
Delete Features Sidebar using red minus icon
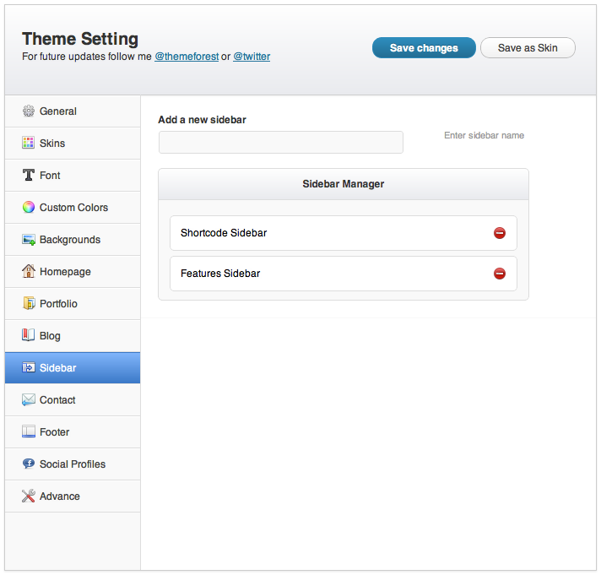(499, 274)
